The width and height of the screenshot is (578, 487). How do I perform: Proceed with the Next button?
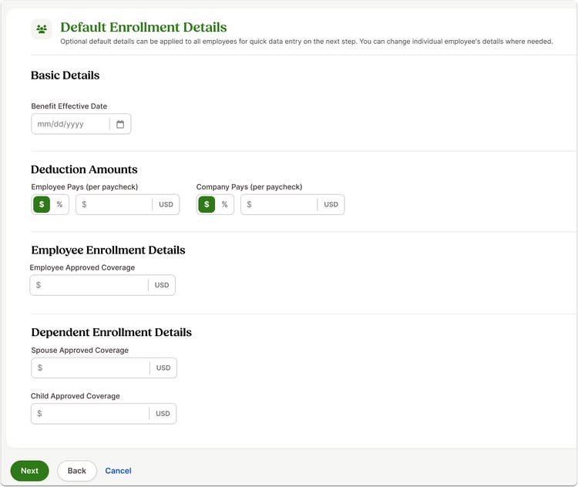pos(29,471)
